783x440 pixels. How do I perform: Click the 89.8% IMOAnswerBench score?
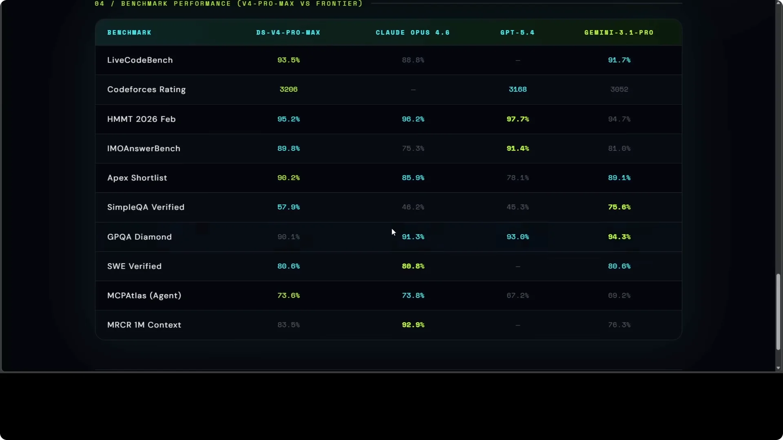[x=288, y=148]
